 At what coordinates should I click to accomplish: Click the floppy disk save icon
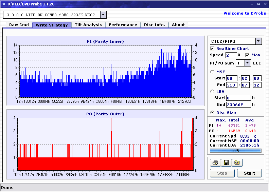(226, 163)
